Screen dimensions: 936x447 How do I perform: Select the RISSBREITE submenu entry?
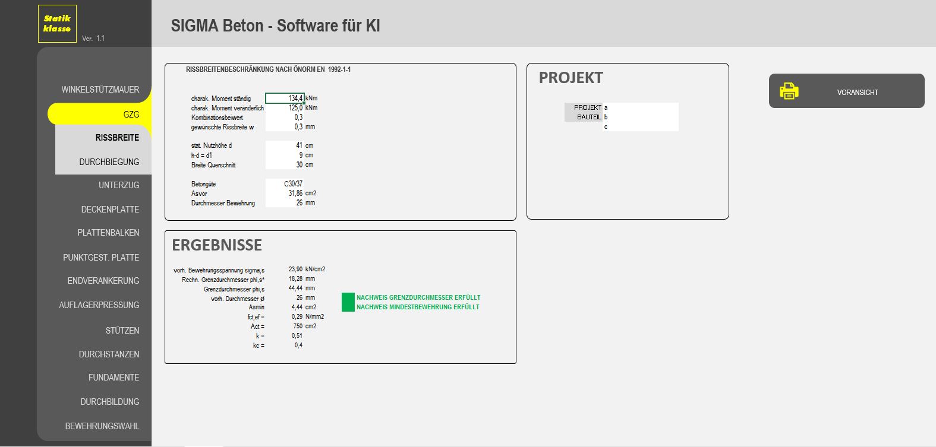[117, 138]
